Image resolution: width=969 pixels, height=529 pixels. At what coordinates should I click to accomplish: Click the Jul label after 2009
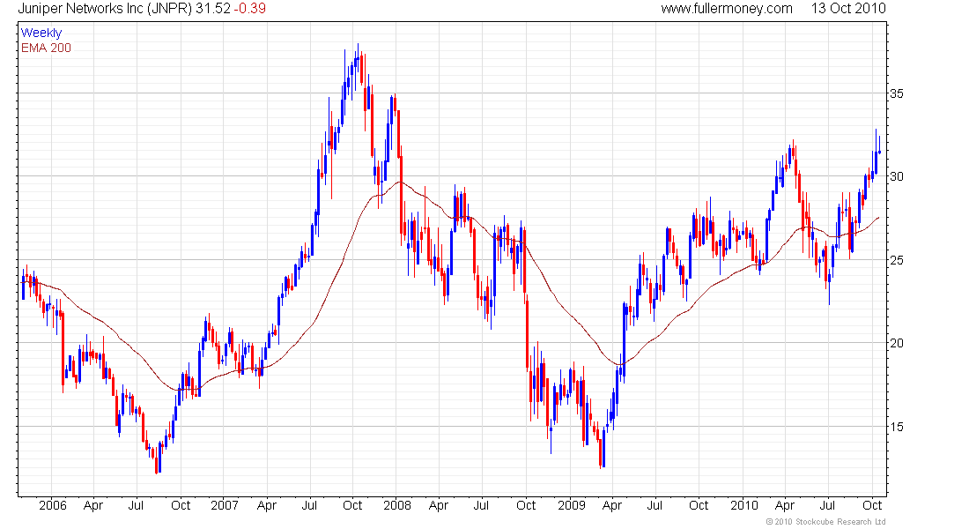655,505
